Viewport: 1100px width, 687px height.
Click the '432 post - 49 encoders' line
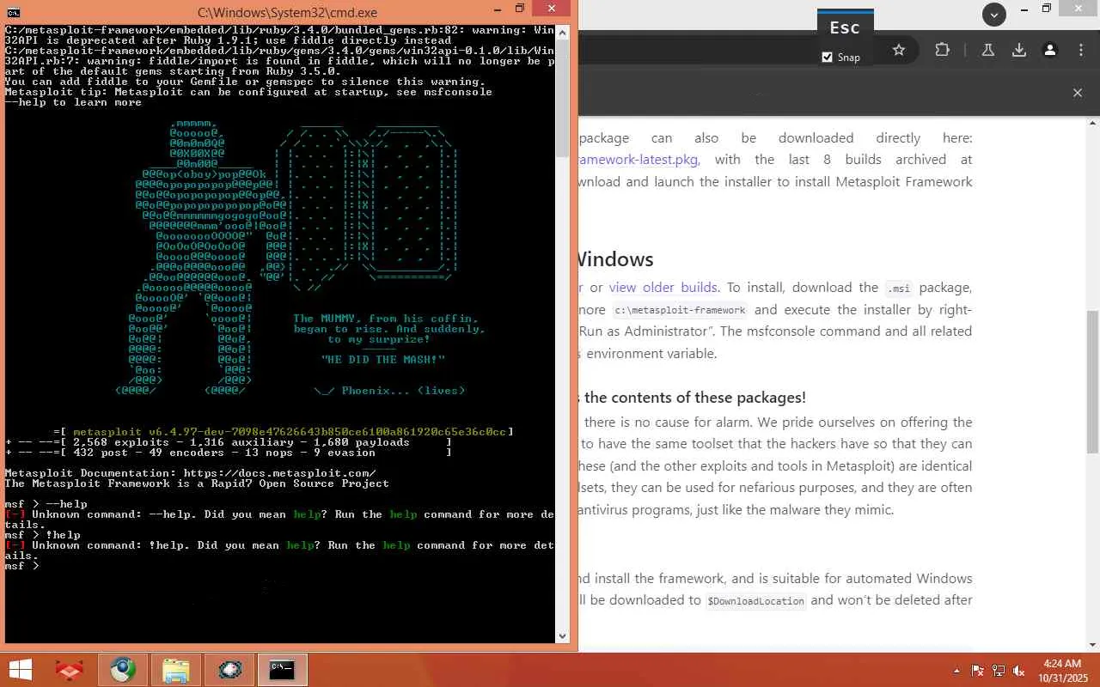(229, 453)
